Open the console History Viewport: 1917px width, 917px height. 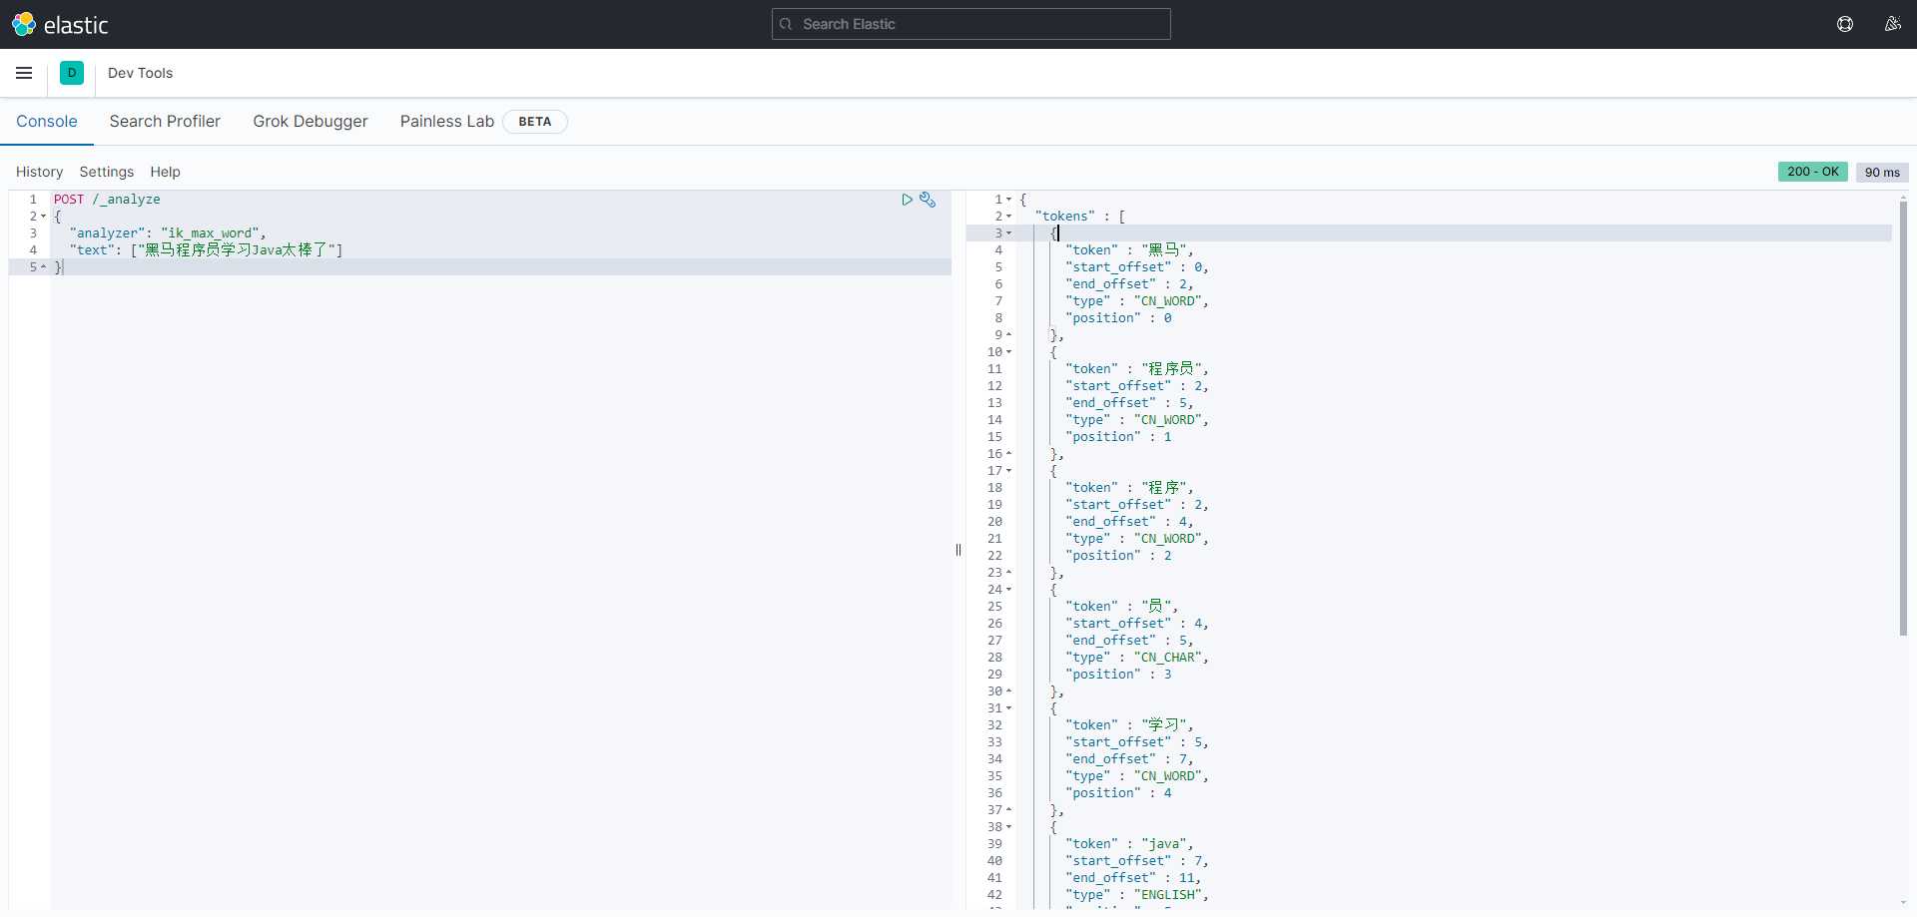point(39,172)
